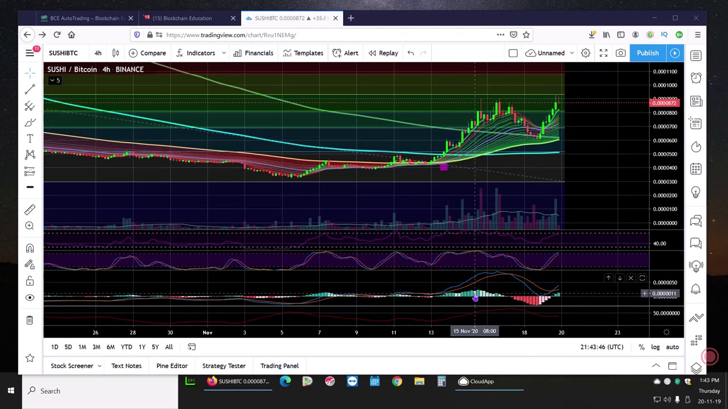Toggle percent scale mode
728x409 pixels.
pyautogui.click(x=642, y=347)
